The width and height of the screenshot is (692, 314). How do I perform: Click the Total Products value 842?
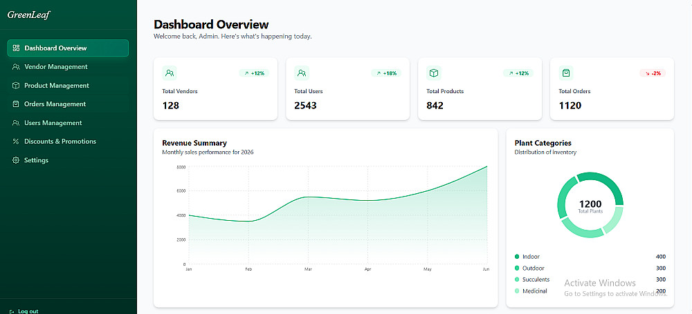pos(435,106)
